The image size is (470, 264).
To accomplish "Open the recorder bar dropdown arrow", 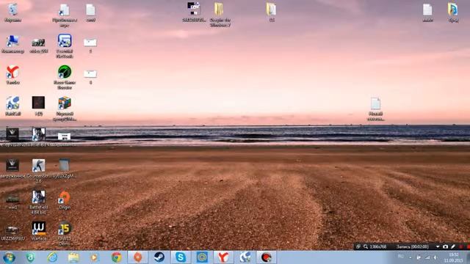I will click(x=438, y=246).
